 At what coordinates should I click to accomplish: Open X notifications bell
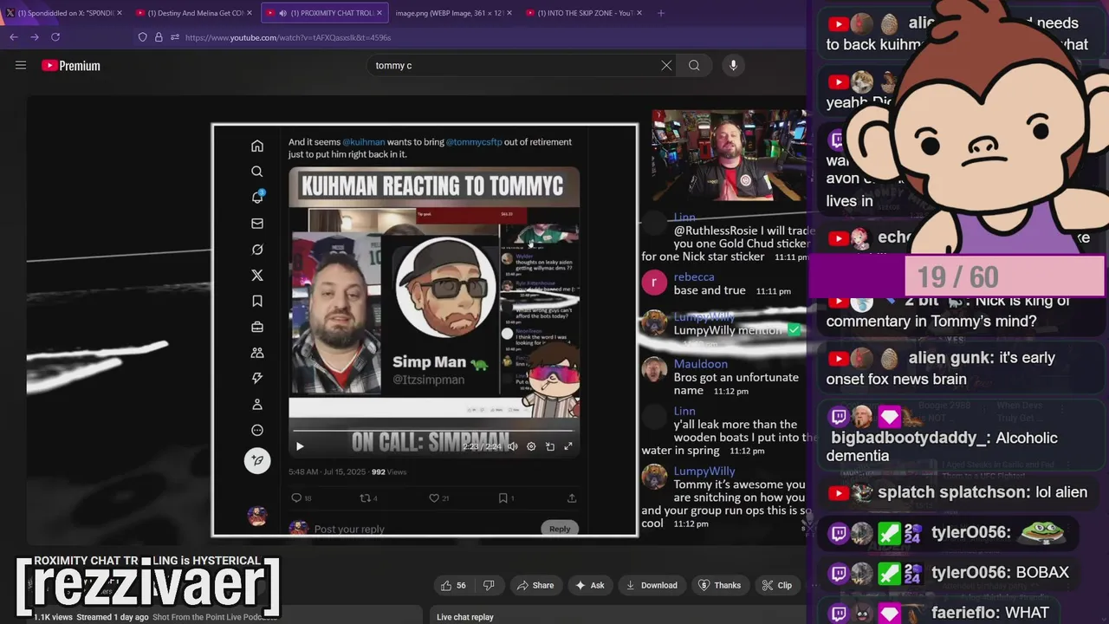[257, 198]
